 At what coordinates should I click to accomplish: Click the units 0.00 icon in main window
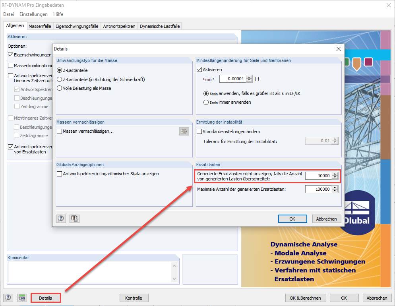tap(22, 298)
